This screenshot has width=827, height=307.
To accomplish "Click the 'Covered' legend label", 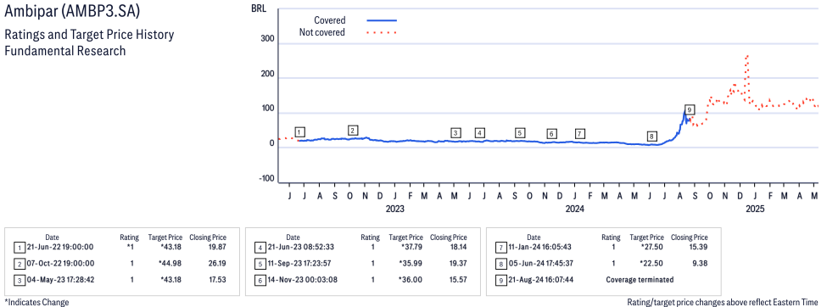I will pyautogui.click(x=330, y=20).
